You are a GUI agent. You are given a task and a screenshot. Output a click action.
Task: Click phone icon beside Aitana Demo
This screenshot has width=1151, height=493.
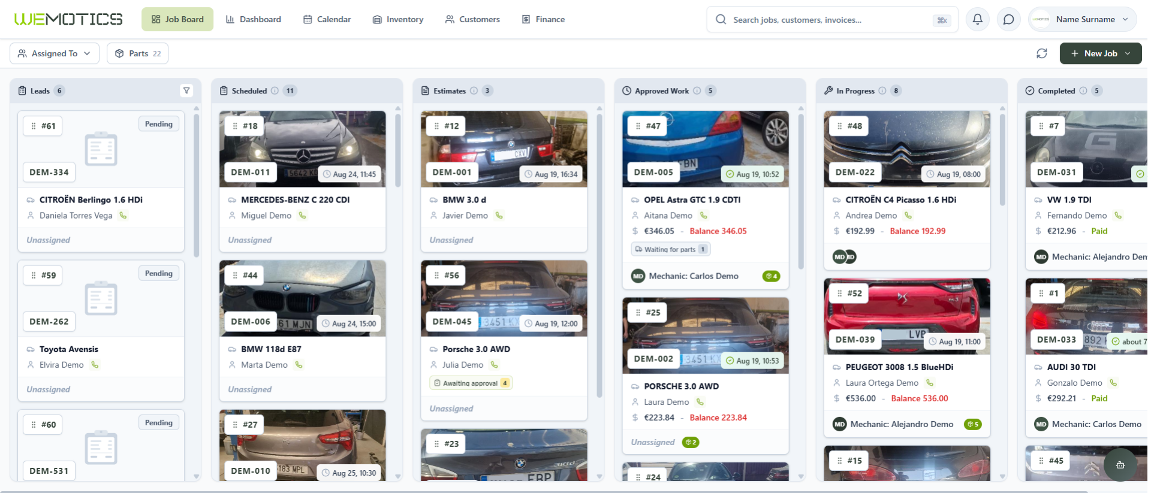703,215
